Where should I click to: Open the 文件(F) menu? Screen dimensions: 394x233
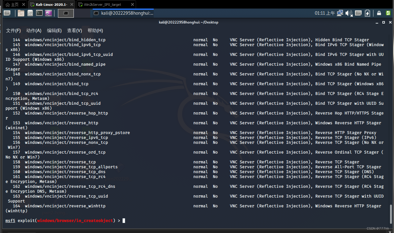pyautogui.click(x=13, y=31)
